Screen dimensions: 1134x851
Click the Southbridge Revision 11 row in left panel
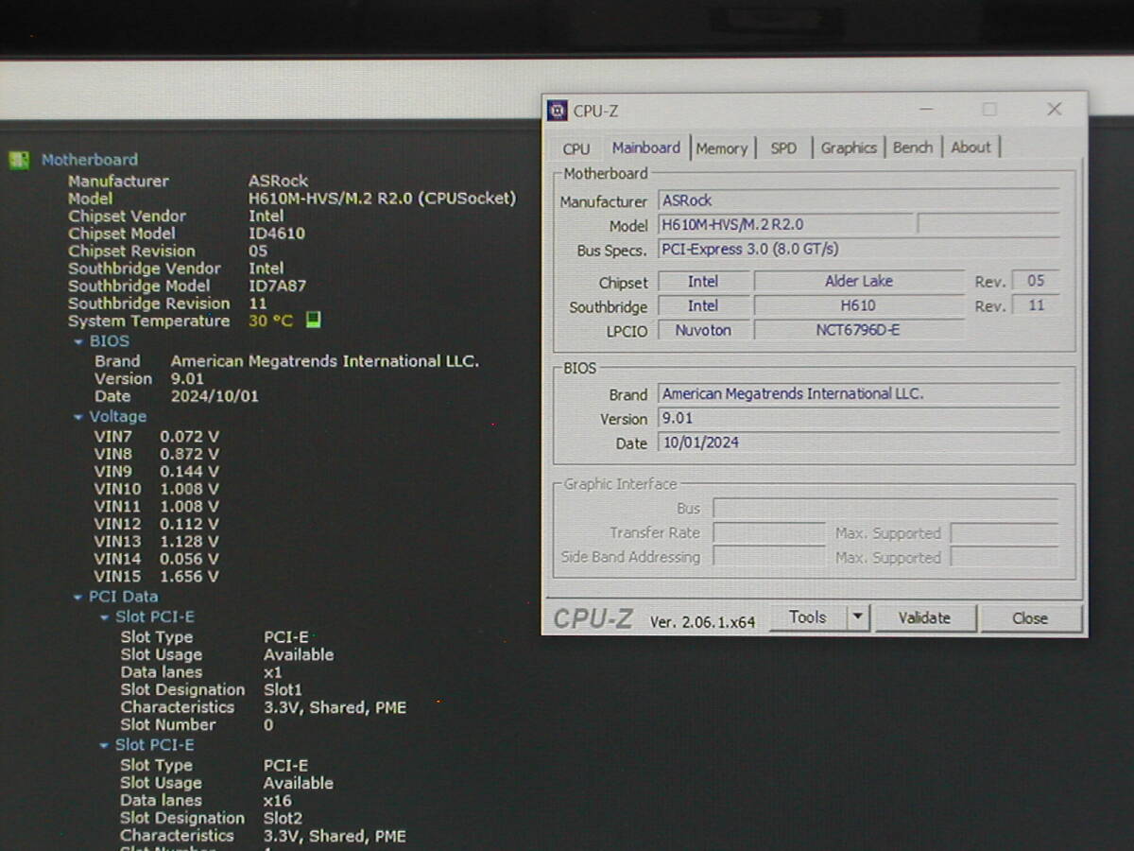168,304
